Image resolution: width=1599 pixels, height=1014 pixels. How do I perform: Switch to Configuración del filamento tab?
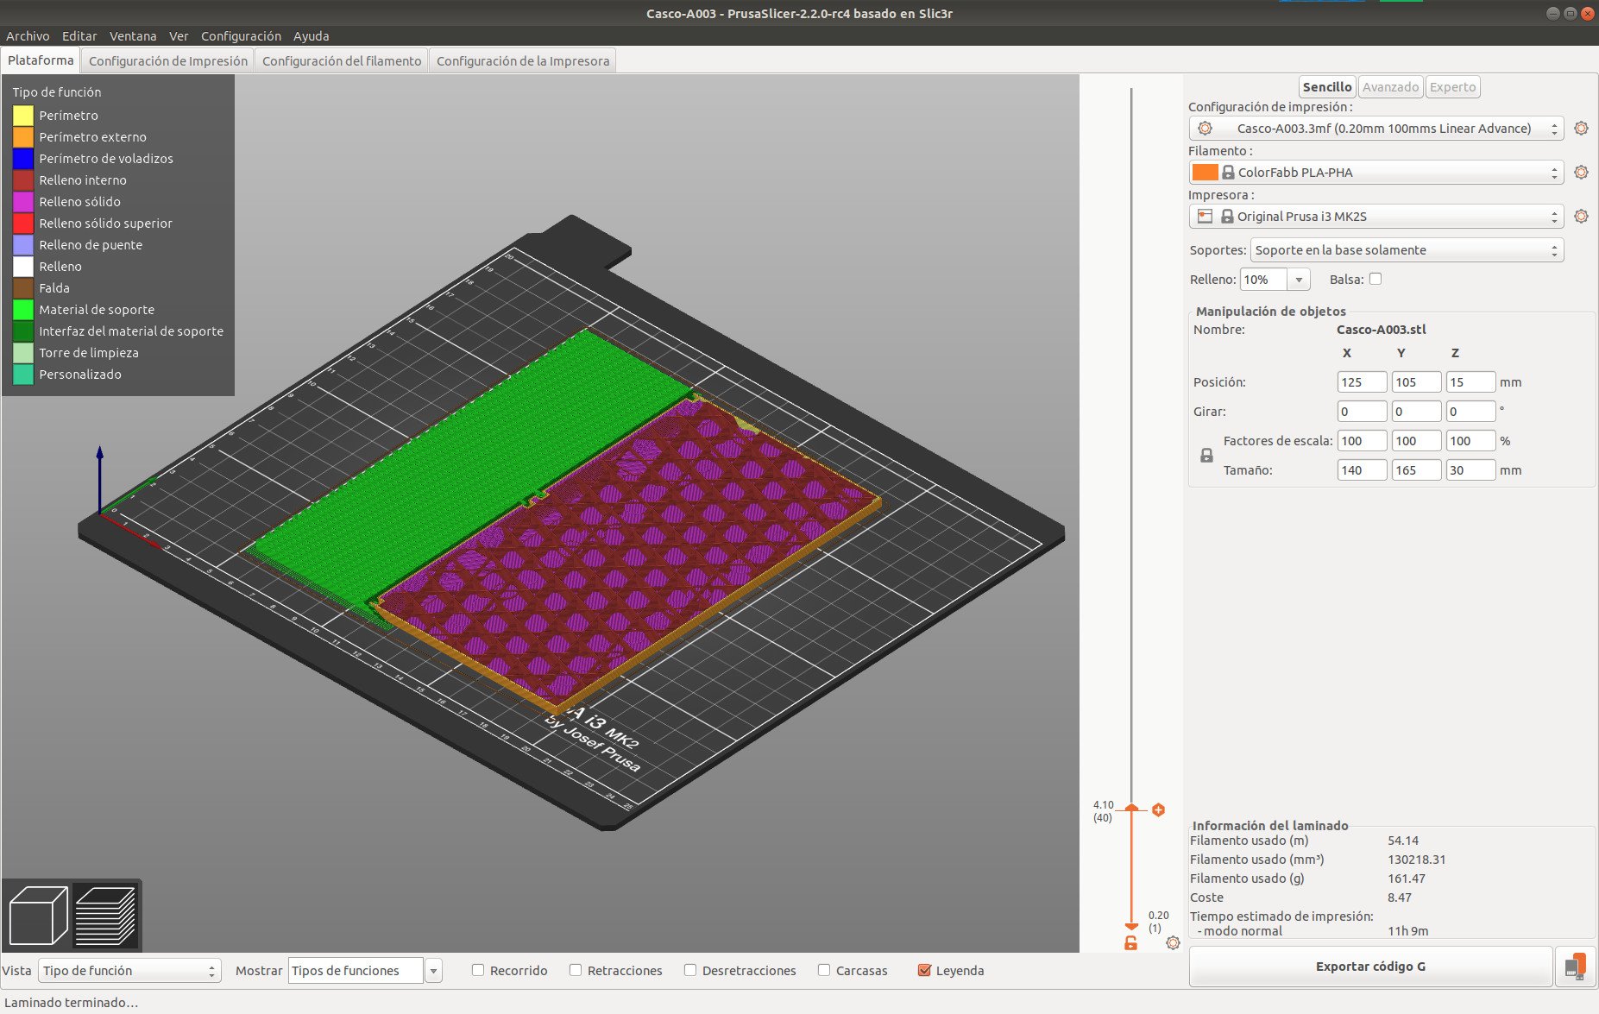coord(342,60)
